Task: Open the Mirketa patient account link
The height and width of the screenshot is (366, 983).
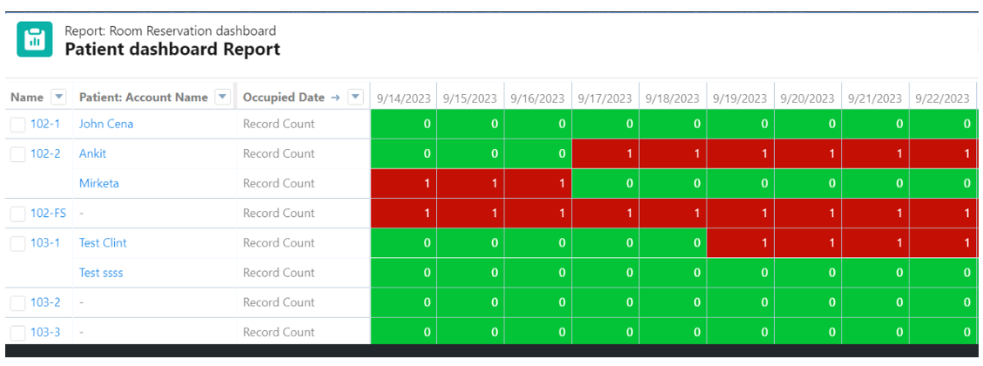Action: pyautogui.click(x=99, y=183)
